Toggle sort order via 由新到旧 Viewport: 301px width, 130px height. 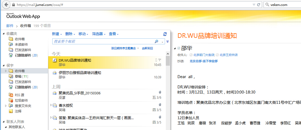pos(147,48)
